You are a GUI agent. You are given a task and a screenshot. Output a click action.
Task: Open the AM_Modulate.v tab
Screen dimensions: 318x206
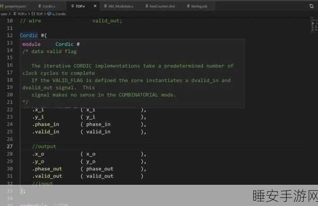coord(121,6)
